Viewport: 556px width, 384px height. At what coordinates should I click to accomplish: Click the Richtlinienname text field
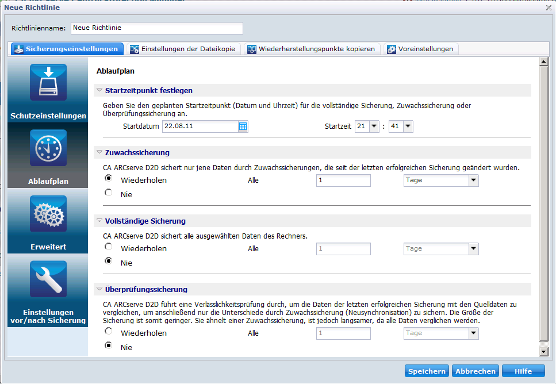pos(156,28)
